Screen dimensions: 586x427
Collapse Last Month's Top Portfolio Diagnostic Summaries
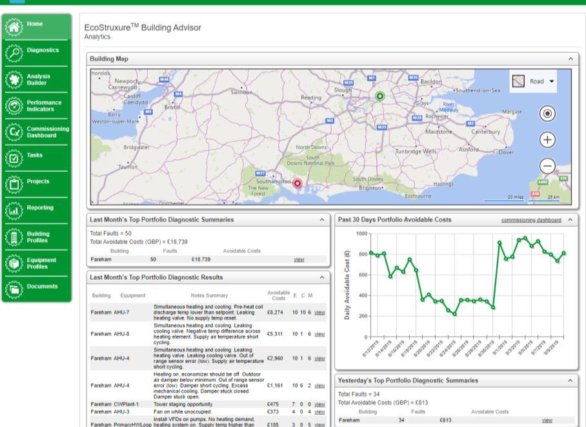322,220
